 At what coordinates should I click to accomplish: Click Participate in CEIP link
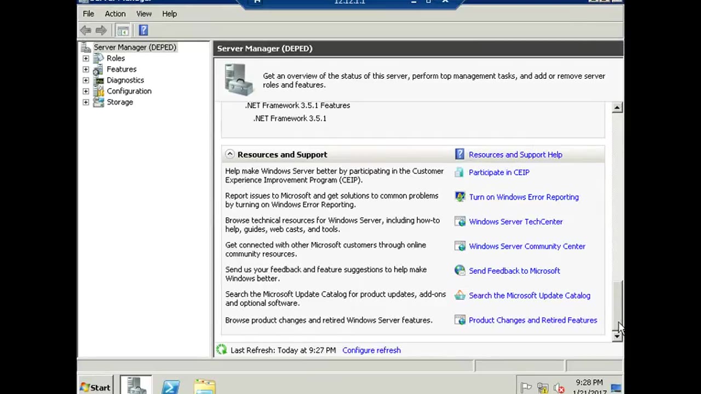499,172
